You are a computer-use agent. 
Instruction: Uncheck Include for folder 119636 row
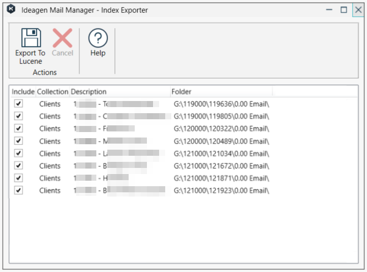pyautogui.click(x=18, y=103)
